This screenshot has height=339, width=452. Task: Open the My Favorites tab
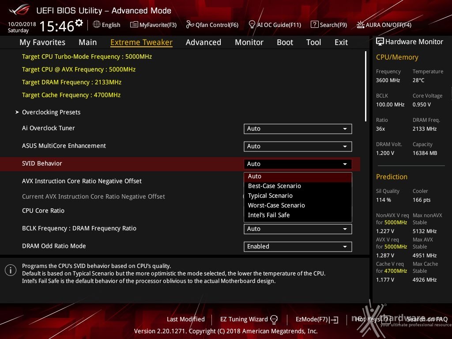pos(42,42)
